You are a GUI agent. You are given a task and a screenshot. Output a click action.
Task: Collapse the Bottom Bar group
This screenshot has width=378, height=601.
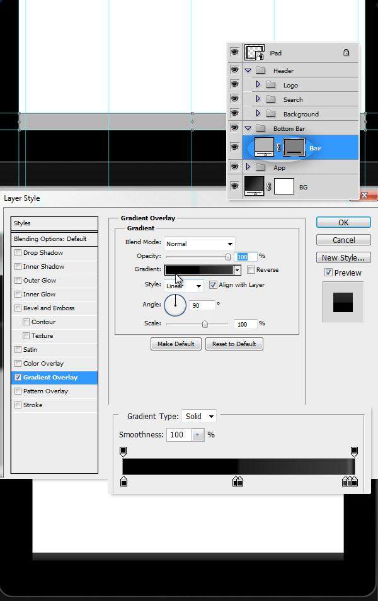tap(248, 128)
